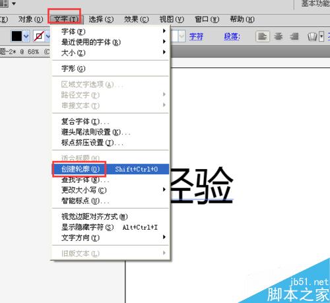Image resolution: width=330 pixels, height=303 pixels.
Task: Align text right icon
Action: (x=294, y=36)
